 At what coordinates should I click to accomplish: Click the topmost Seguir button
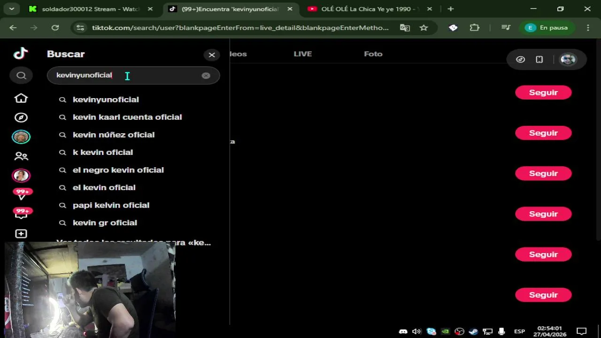(543, 92)
